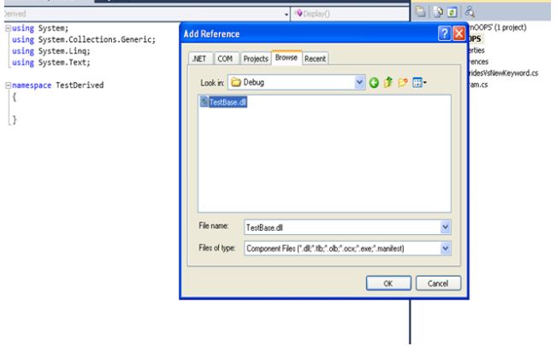556x346 pixels.
Task: Select the TestBase.dll file in the list
Action: 223,102
